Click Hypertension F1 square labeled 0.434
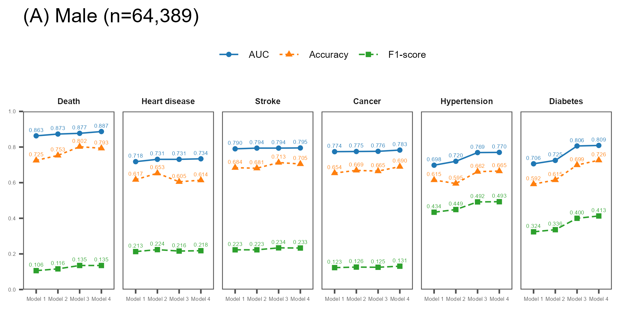This screenshot has height=310, width=620. 434,212
